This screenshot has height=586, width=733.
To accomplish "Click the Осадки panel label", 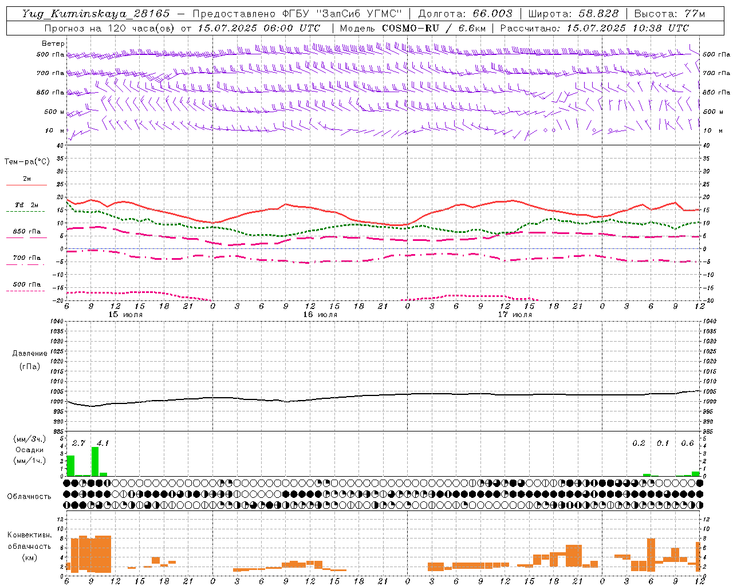I will click(x=29, y=450).
